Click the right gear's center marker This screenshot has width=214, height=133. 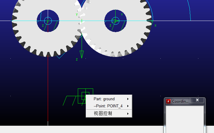click(115, 21)
